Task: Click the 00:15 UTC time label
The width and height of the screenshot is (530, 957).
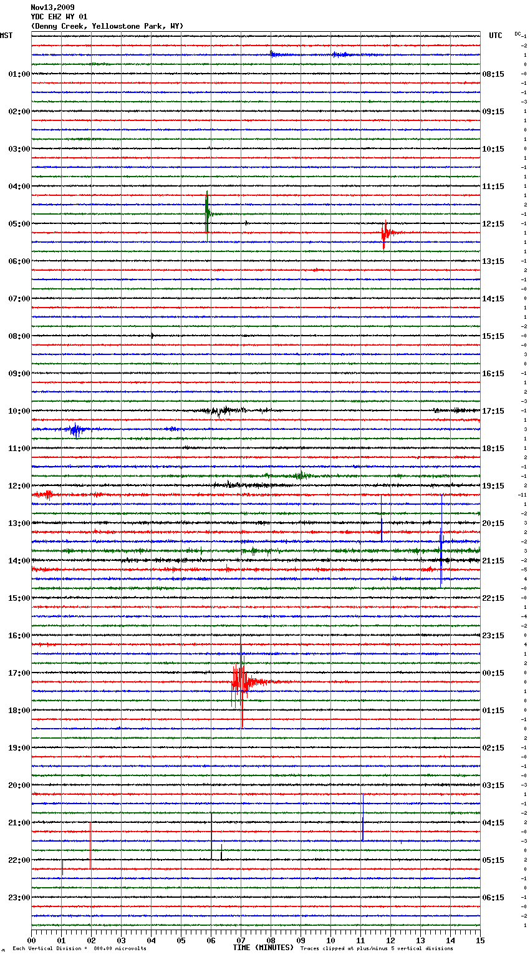Action: pos(493,673)
